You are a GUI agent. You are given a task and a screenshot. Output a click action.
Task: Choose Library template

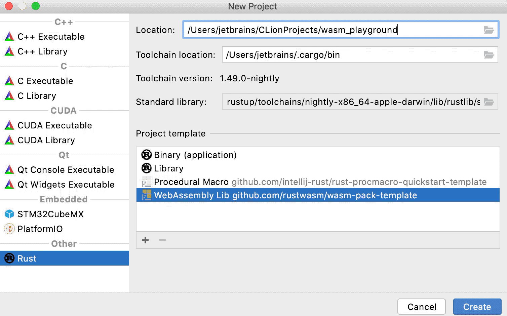click(x=318, y=168)
